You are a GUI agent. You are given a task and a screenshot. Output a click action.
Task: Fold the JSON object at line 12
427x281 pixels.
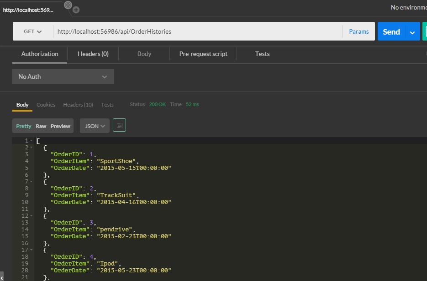pos(32,216)
